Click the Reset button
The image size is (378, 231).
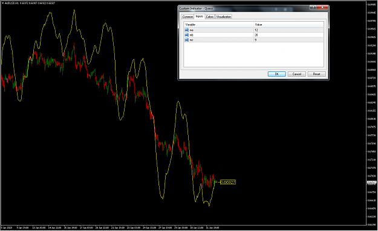point(316,74)
